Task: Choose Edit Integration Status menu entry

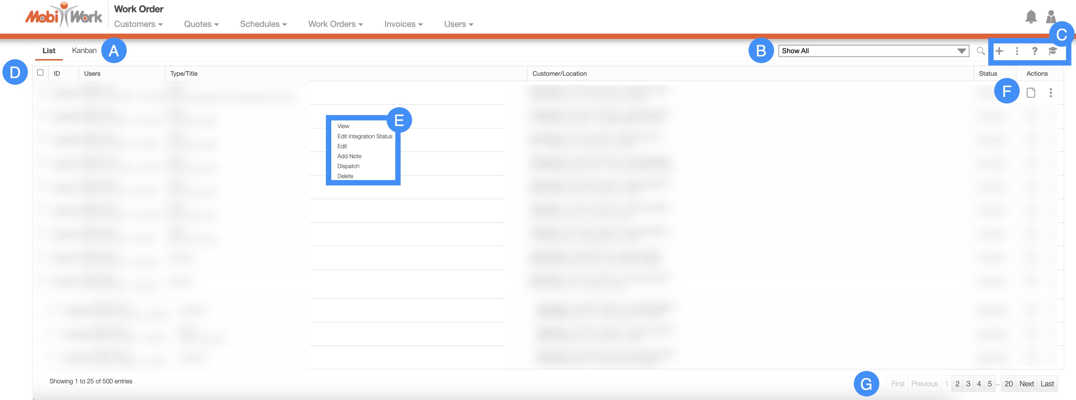Action: (364, 137)
